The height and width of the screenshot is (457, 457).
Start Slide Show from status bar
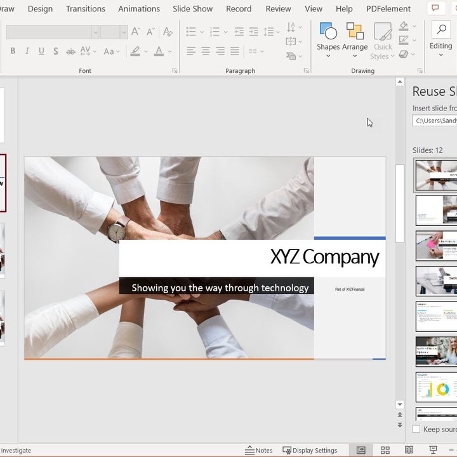coord(433,450)
